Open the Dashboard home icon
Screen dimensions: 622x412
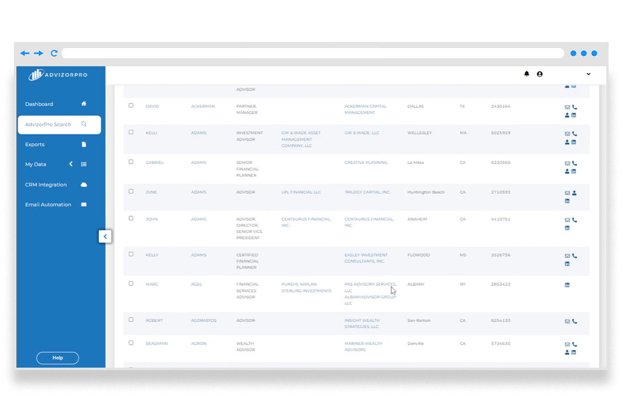(84, 103)
